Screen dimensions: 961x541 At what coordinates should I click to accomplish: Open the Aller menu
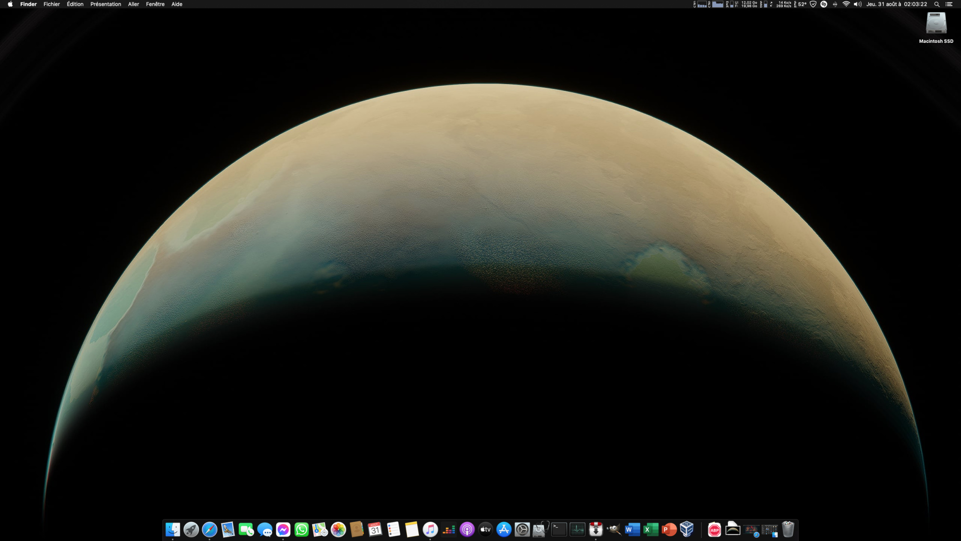pyautogui.click(x=134, y=4)
